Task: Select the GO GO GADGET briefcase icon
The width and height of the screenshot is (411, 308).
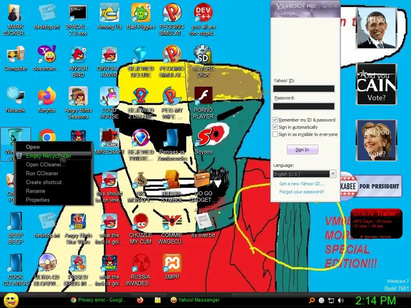Action: point(203,186)
